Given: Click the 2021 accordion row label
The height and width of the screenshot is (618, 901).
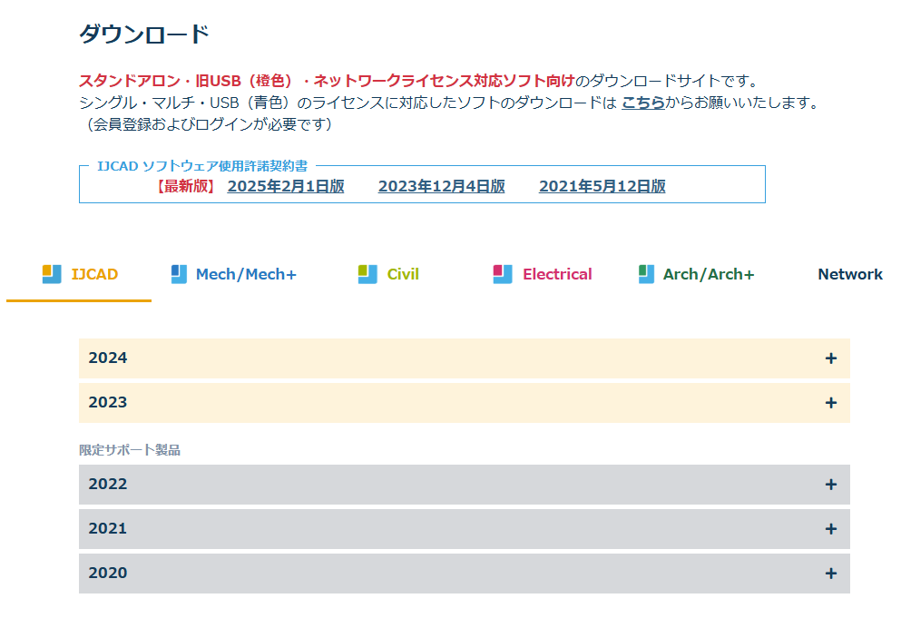Looking at the screenshot, I should tap(108, 528).
